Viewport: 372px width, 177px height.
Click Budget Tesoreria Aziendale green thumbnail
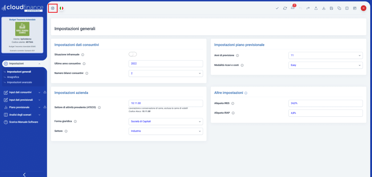pos(22,29)
